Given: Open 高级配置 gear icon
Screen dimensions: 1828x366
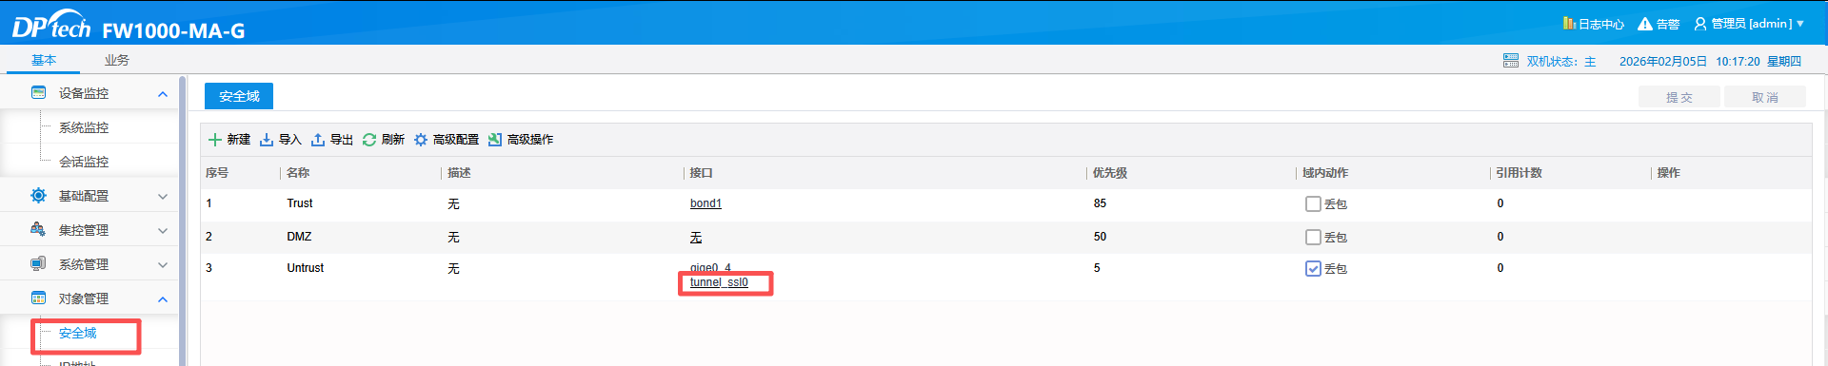Looking at the screenshot, I should [421, 140].
